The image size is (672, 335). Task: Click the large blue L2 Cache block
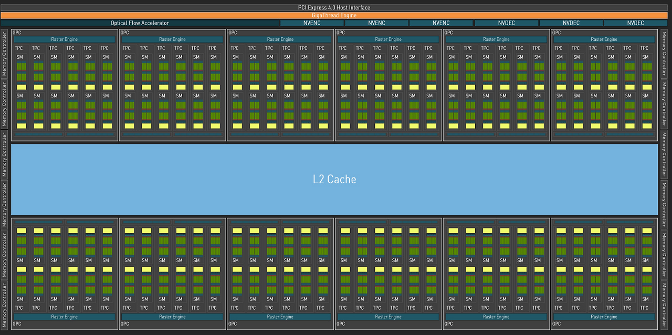pyautogui.click(x=334, y=179)
